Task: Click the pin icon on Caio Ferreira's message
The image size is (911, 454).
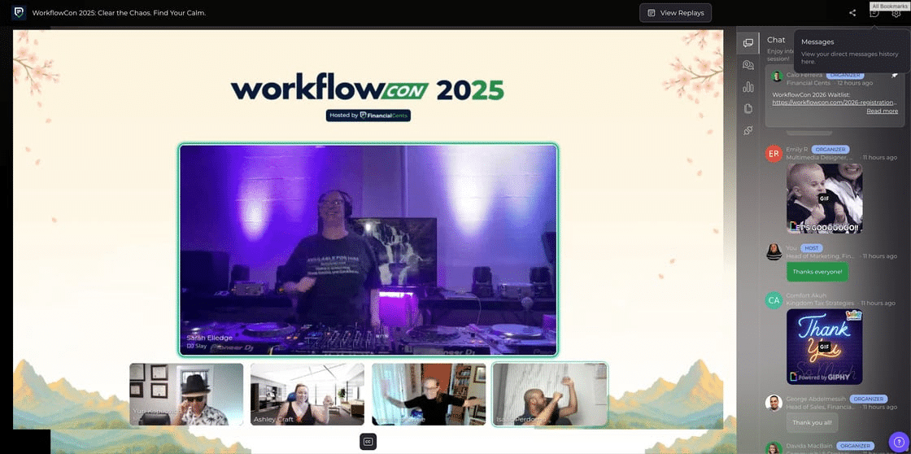Action: coord(895,76)
